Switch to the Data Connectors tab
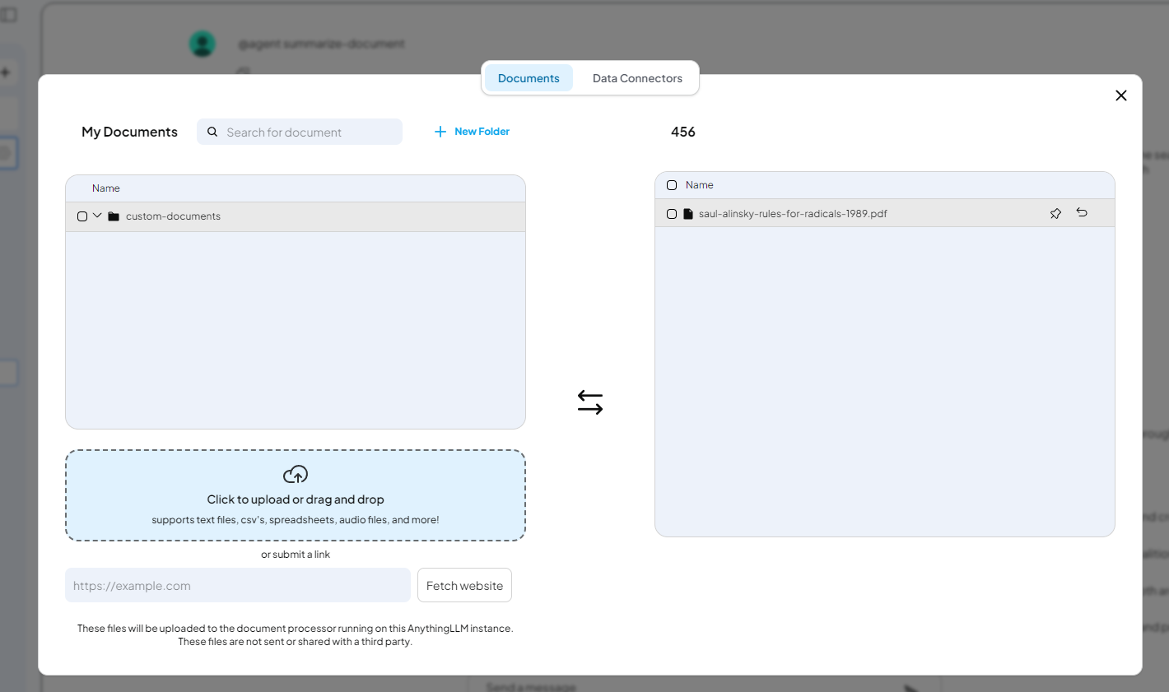 tap(637, 77)
